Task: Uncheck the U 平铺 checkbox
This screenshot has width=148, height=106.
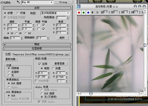Action: coord(44,25)
